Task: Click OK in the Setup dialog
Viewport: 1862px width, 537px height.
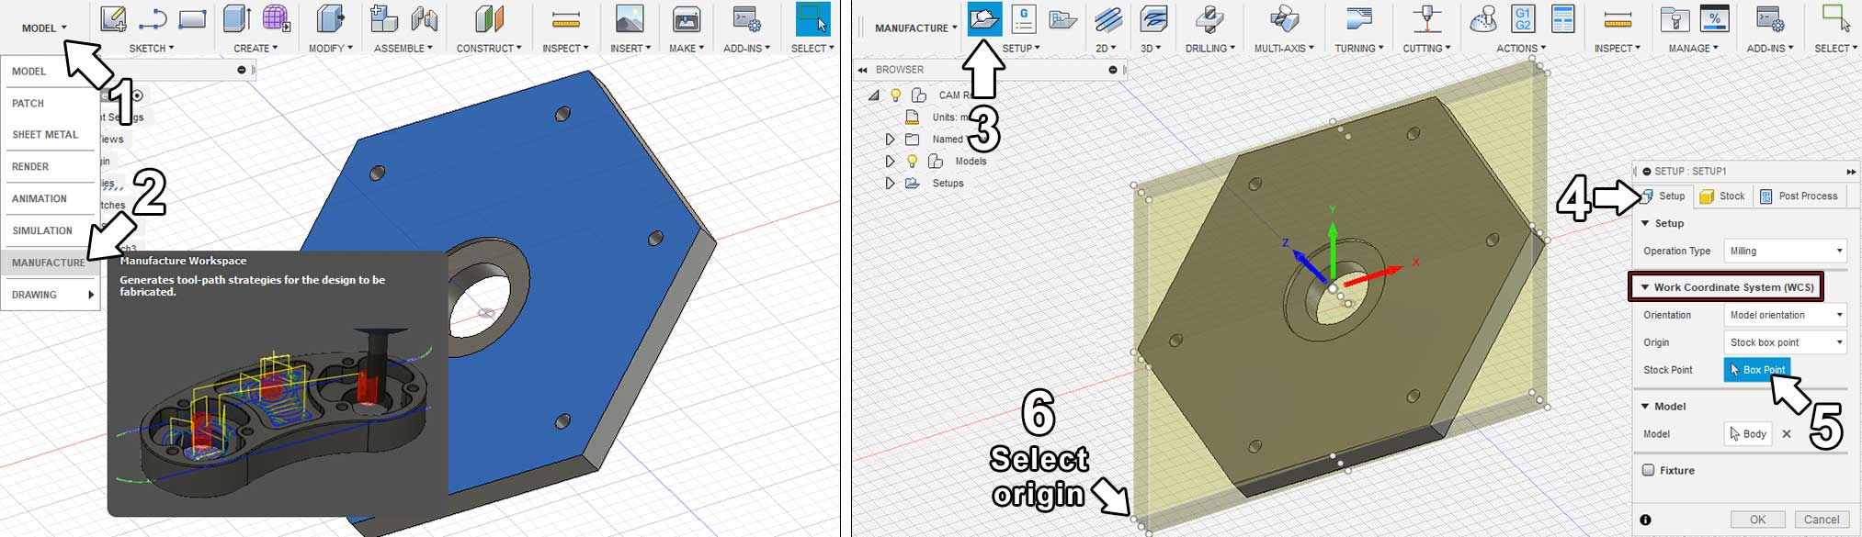Action: (1757, 520)
